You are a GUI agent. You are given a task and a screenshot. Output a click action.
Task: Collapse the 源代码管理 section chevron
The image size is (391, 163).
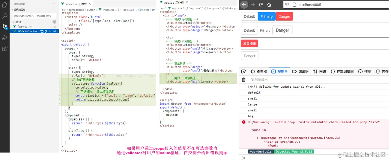pyautogui.click(x=12, y=10)
